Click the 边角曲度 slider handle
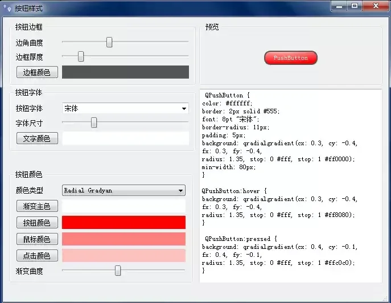This screenshot has width=391, height=303. pyautogui.click(x=109, y=42)
